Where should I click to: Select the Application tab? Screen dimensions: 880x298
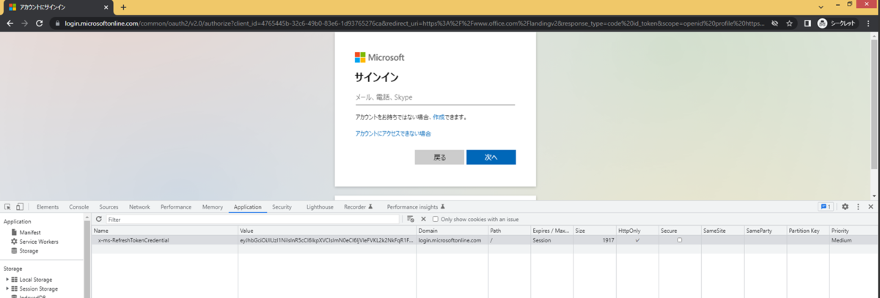(x=247, y=207)
